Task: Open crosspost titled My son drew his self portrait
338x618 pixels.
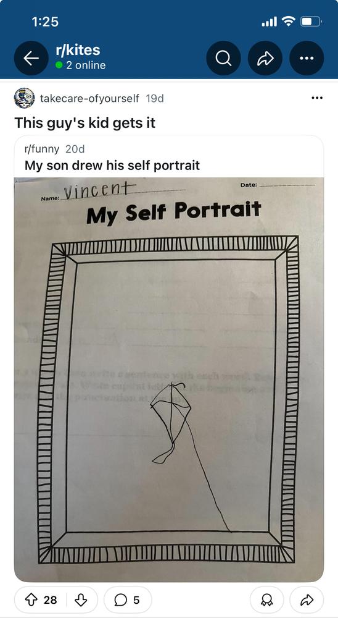Action: coord(112,165)
